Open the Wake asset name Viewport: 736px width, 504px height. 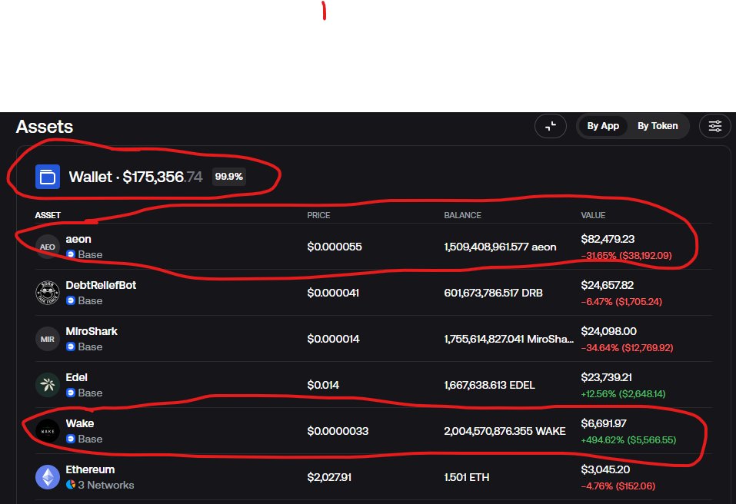pyautogui.click(x=80, y=423)
